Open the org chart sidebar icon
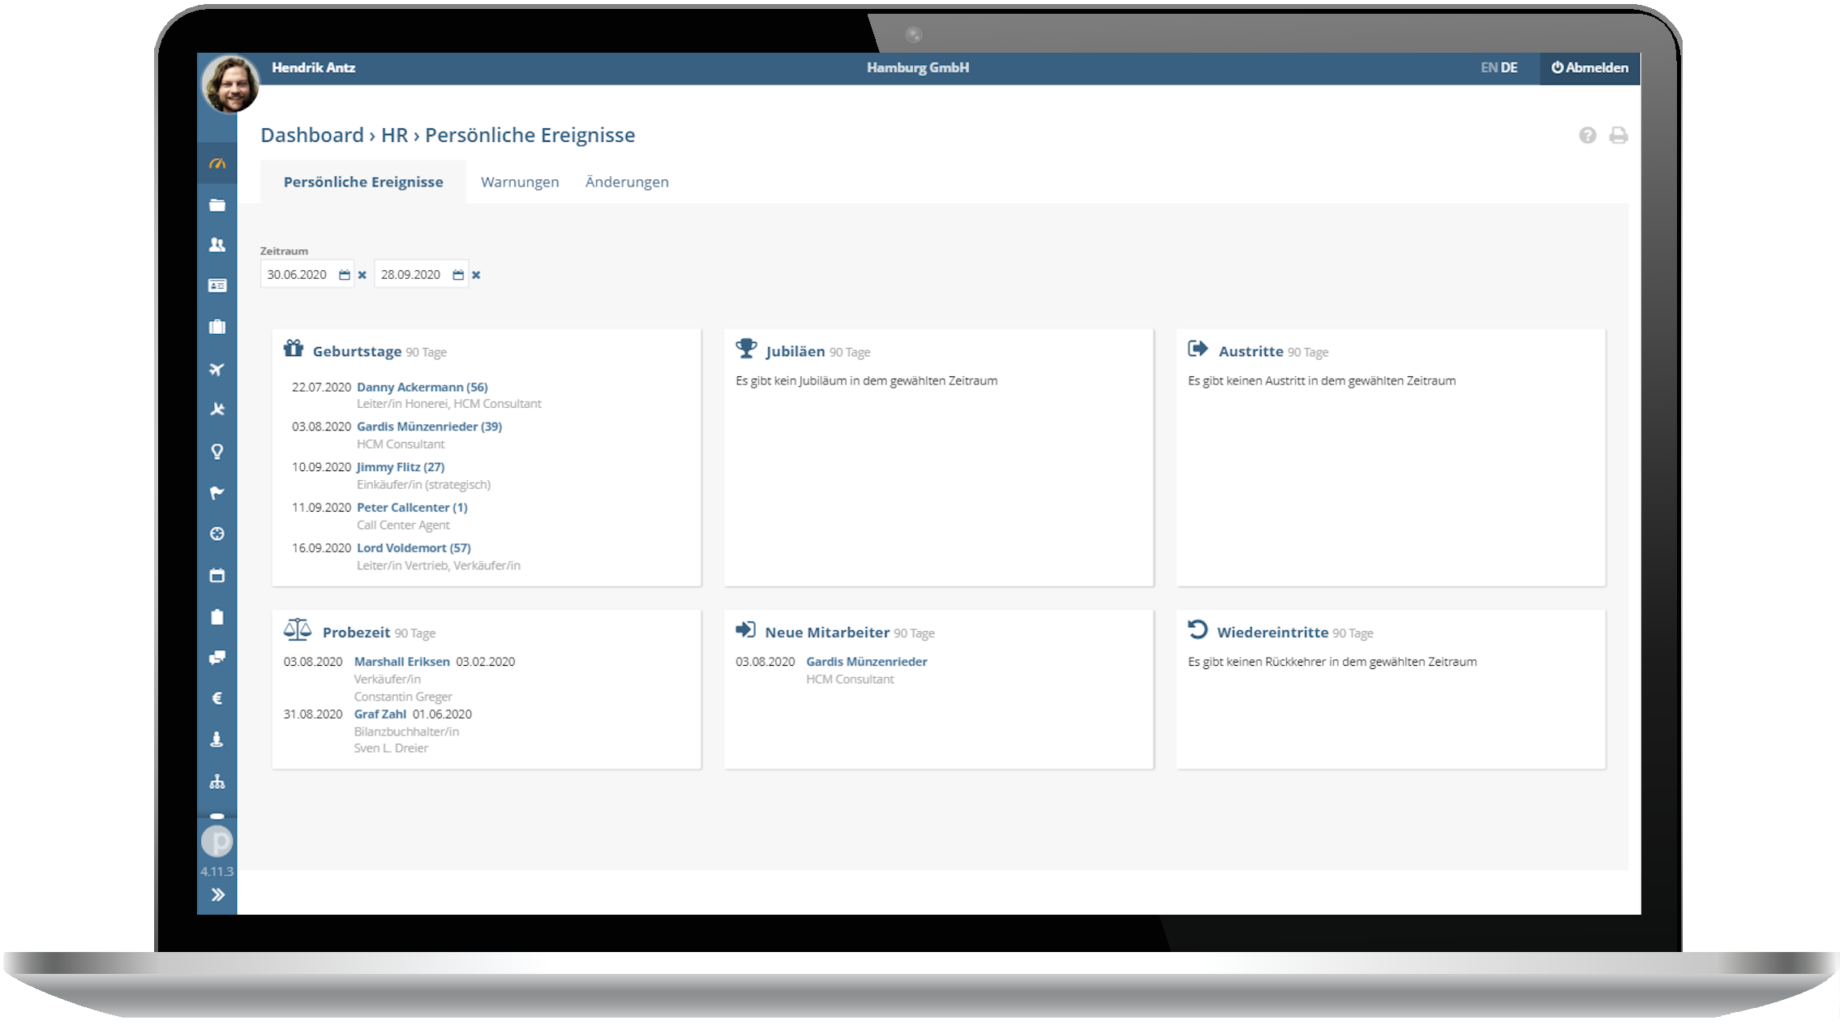The height and width of the screenshot is (1025, 1840). (217, 782)
